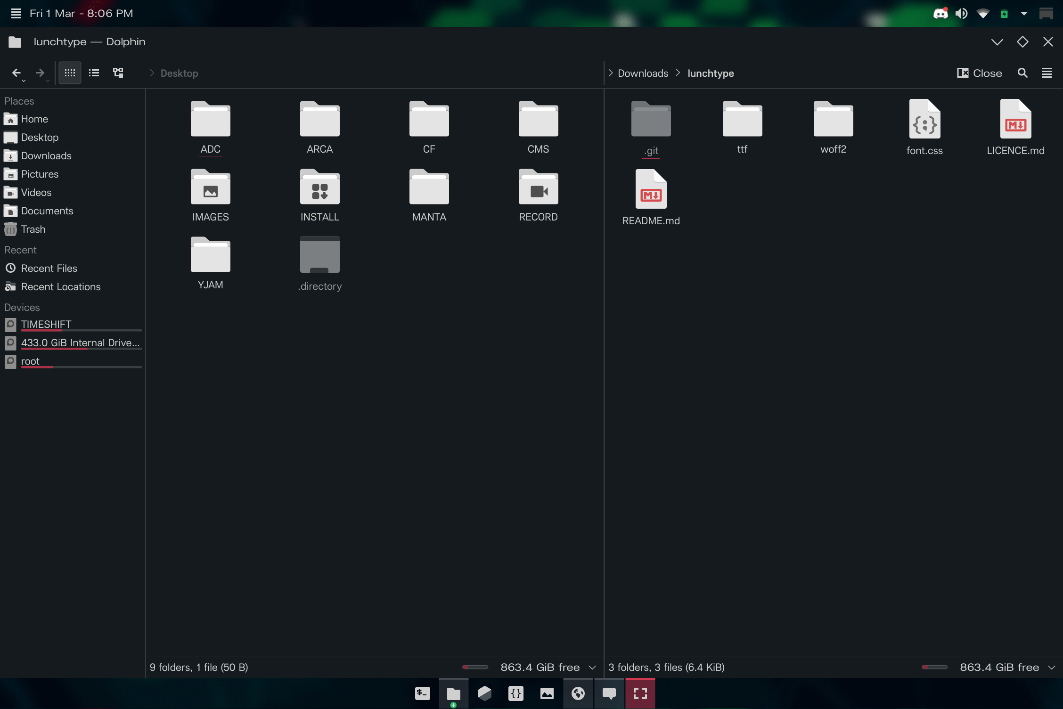This screenshot has width=1063, height=709.
Task: Open Dolphin hamburger menu in toolbar
Action: [1047, 73]
